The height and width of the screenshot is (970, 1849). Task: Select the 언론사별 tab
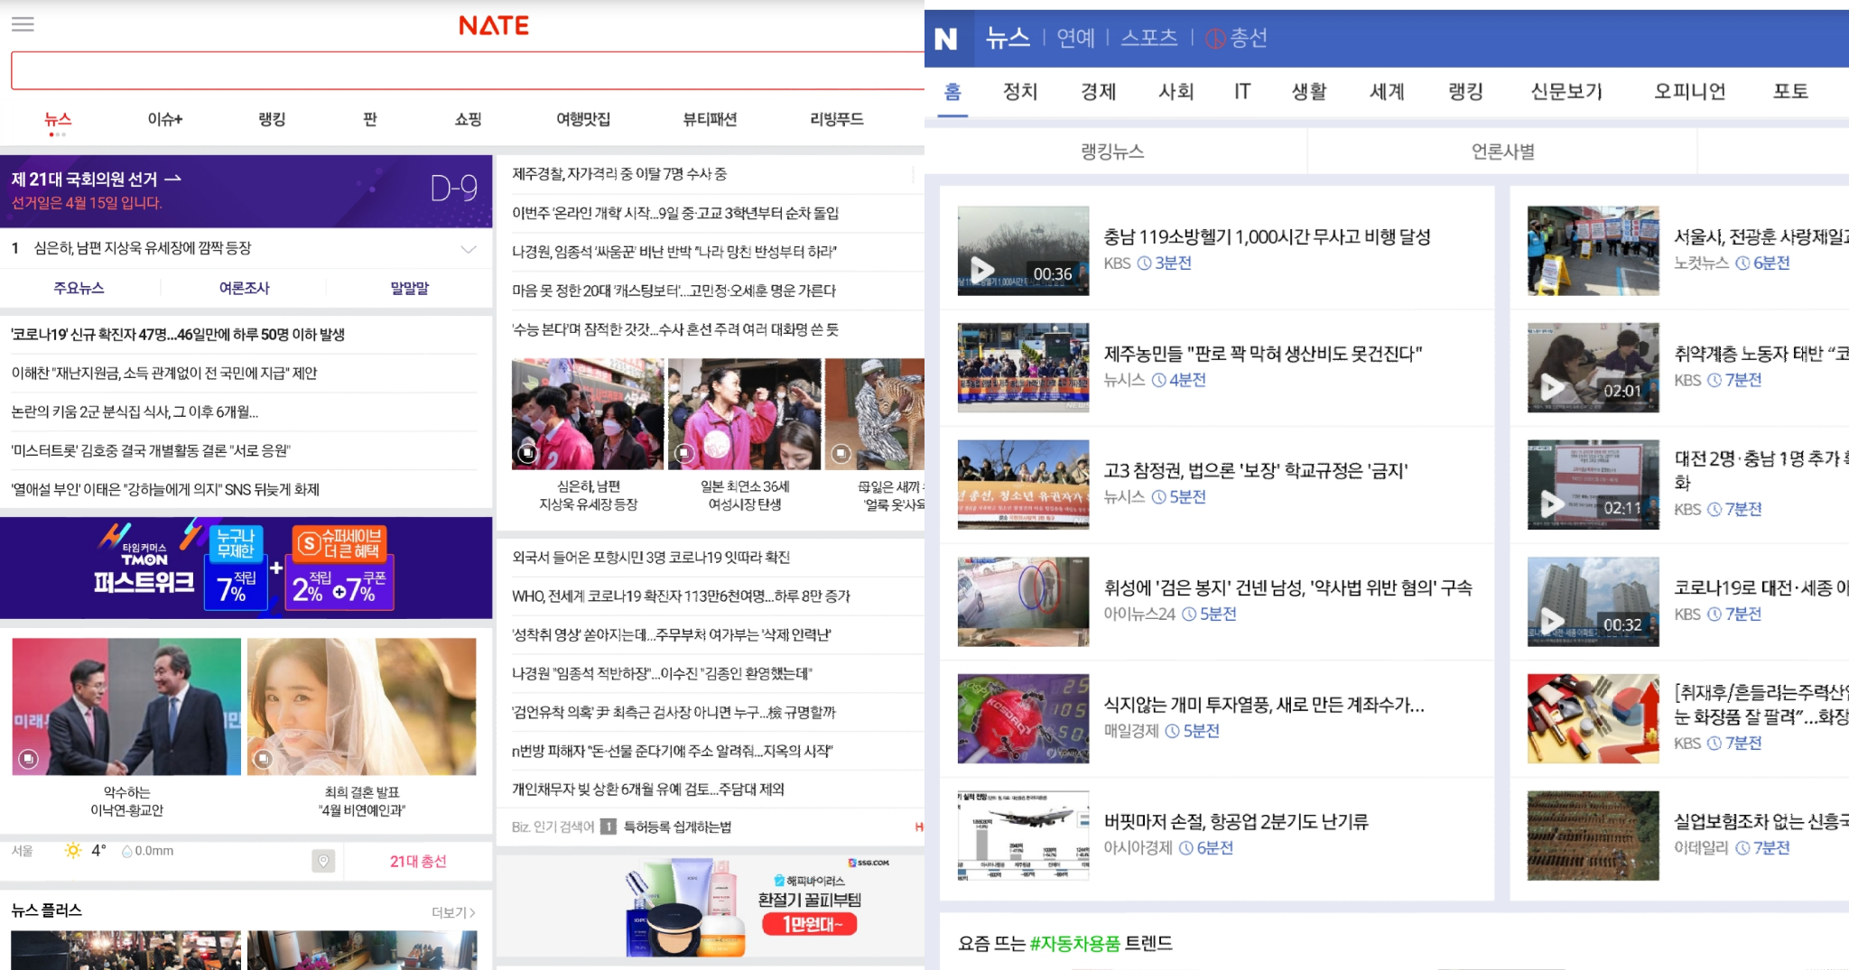1502,152
